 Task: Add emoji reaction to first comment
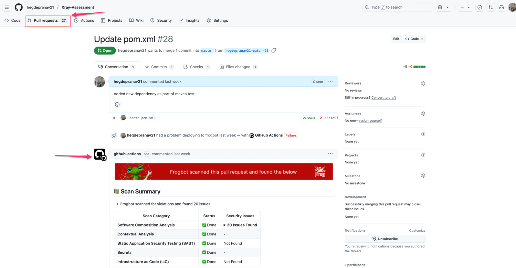(x=117, y=104)
